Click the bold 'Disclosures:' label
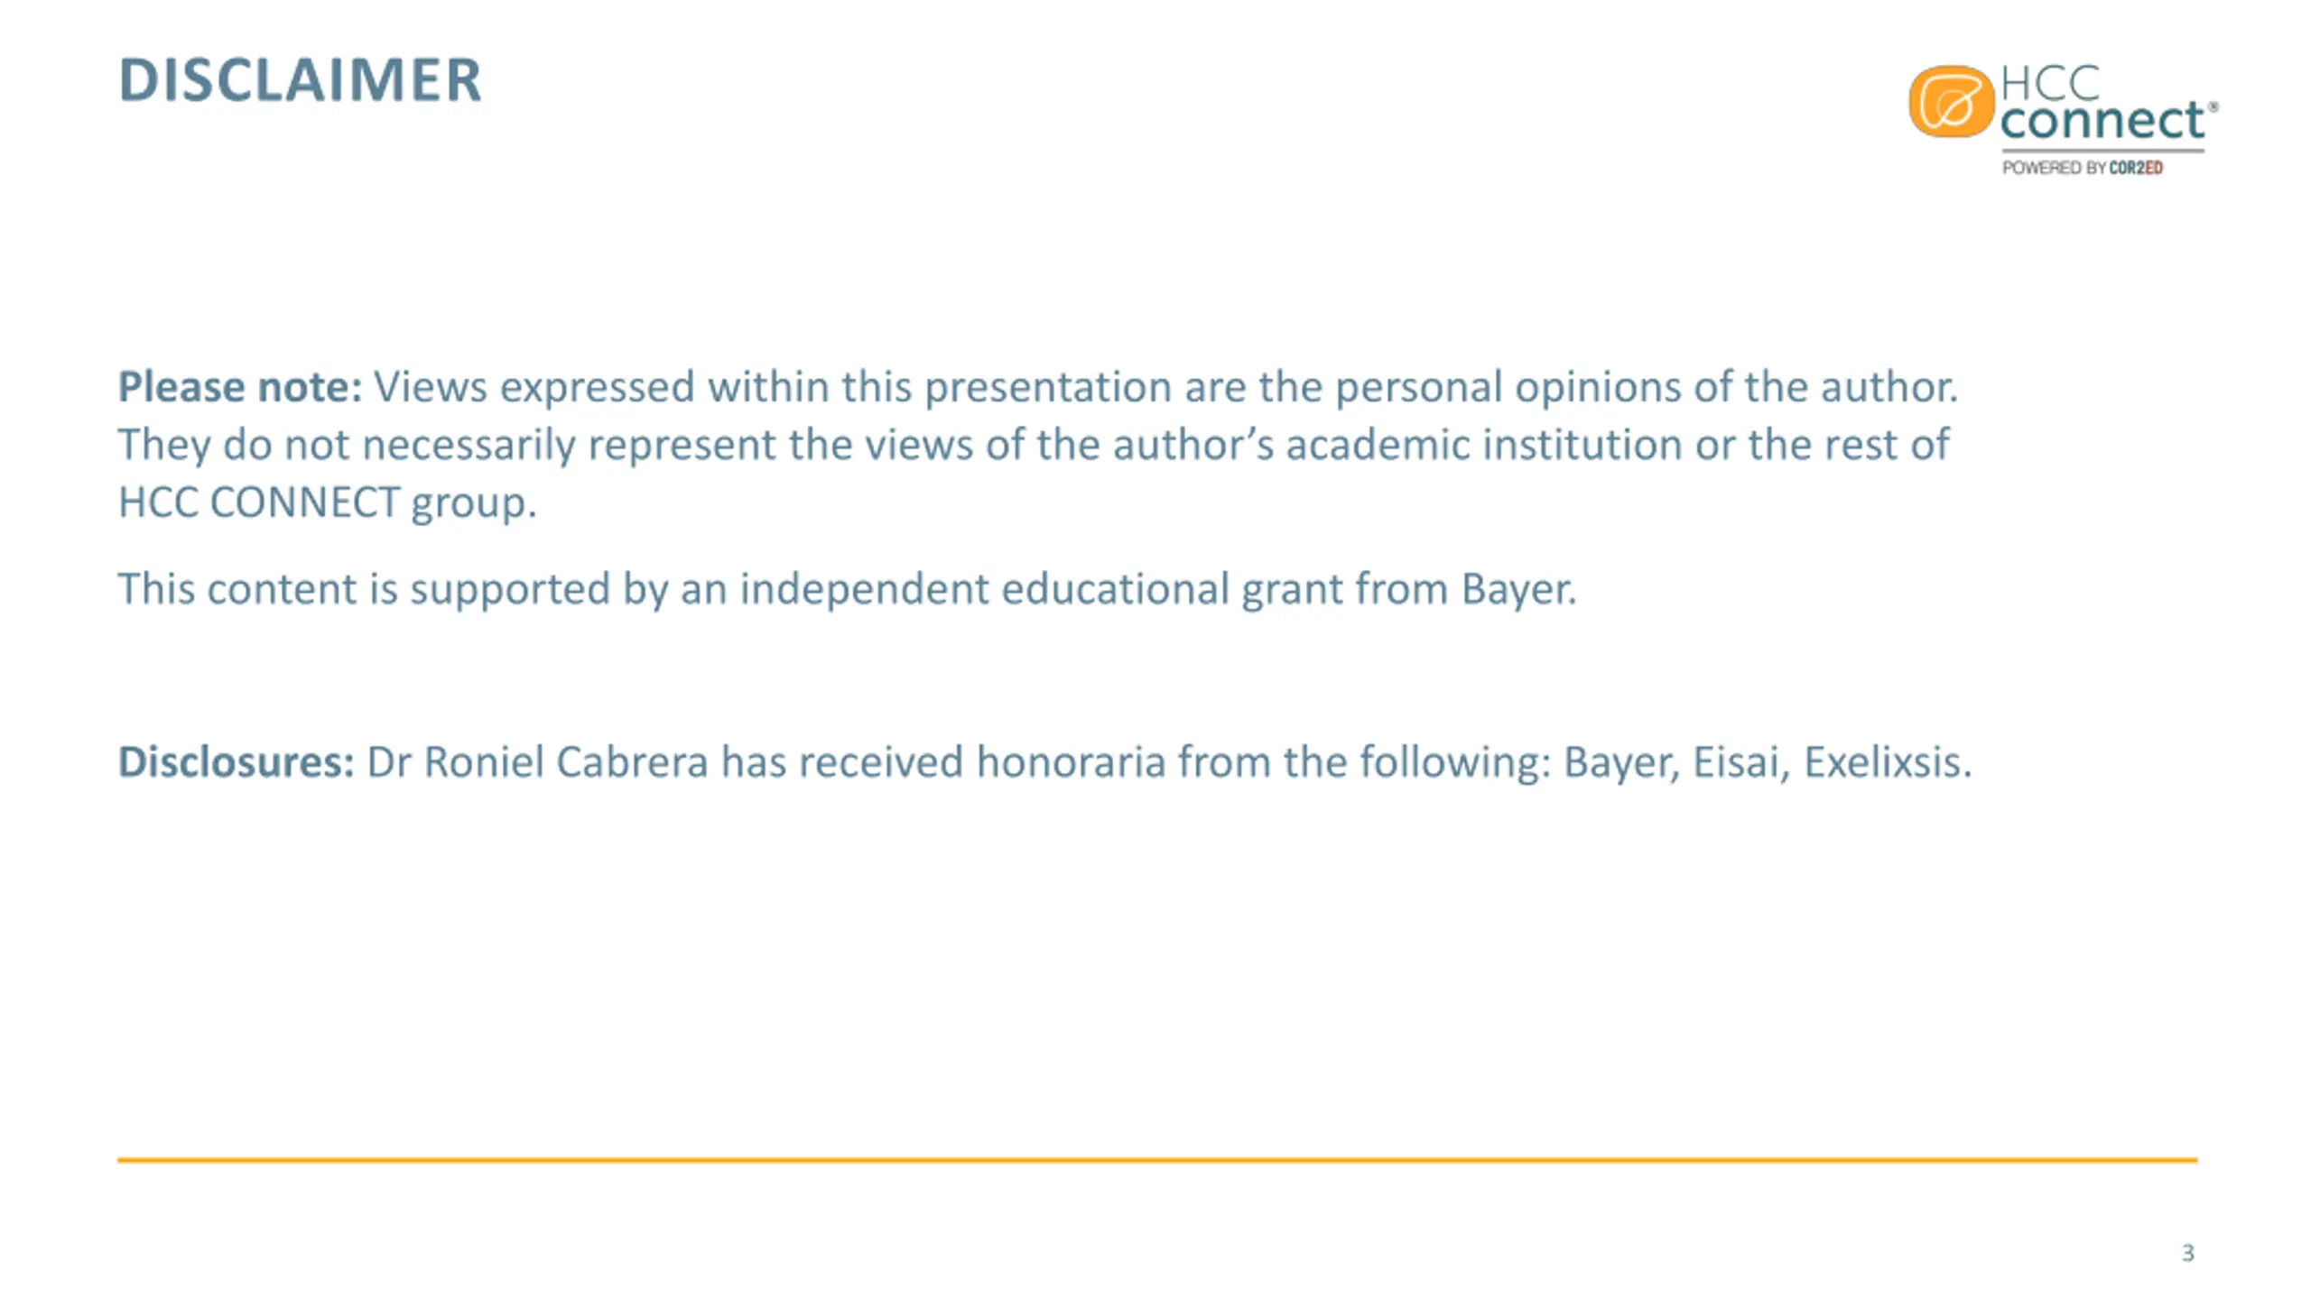 click(x=237, y=762)
